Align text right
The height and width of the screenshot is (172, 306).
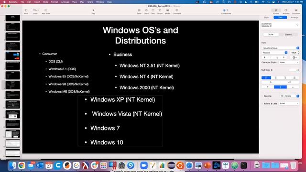[x=285, y=77]
